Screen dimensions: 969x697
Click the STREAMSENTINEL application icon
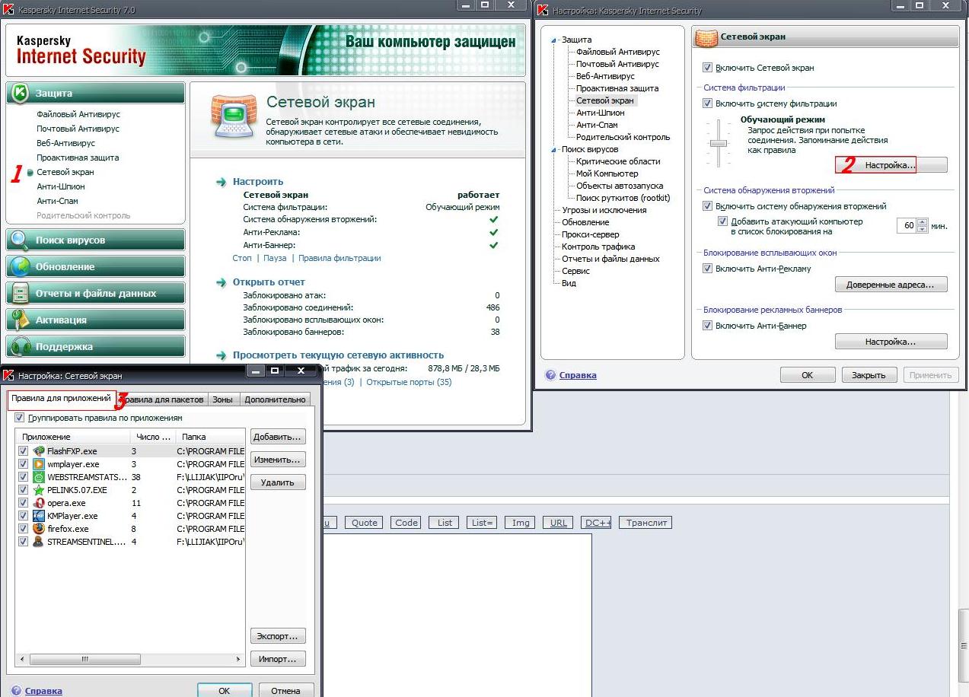click(x=39, y=542)
